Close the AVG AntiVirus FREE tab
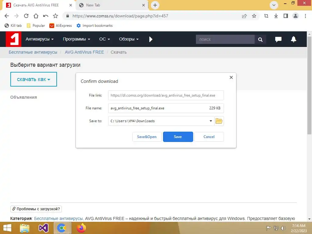This screenshot has height=234, width=312. coord(71,5)
